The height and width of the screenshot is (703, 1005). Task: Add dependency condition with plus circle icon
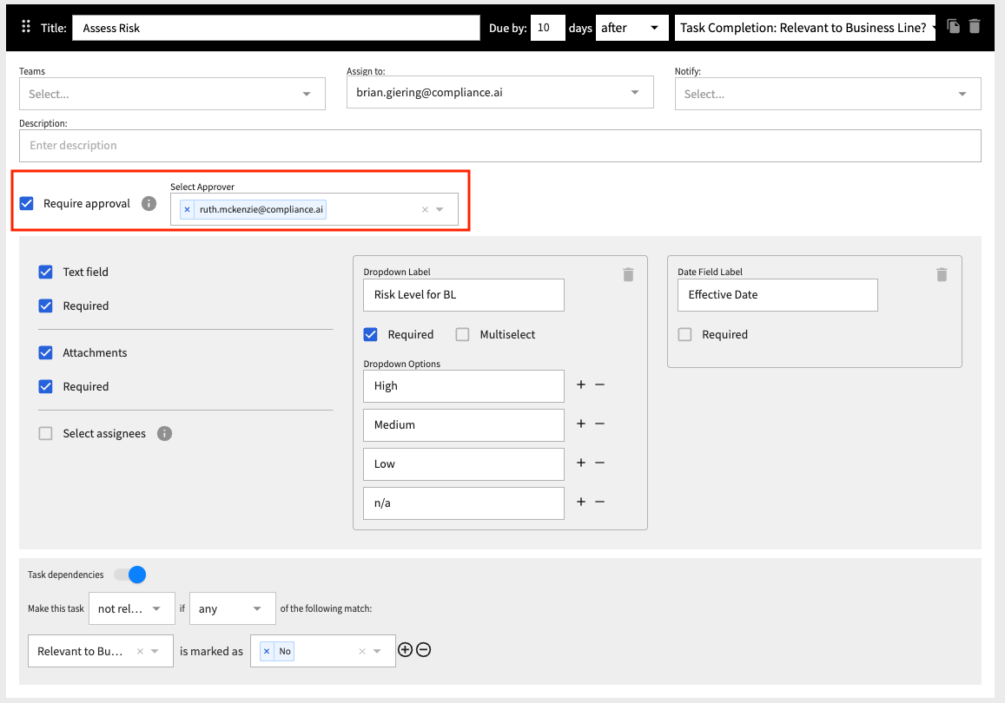[x=405, y=649]
